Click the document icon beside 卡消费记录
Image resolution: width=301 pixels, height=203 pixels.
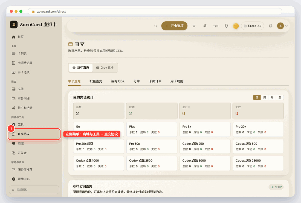click(x=14, y=63)
